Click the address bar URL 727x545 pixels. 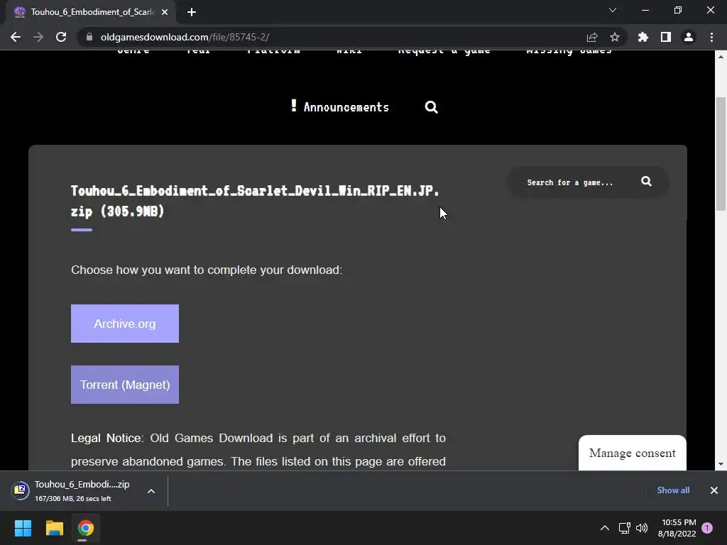pyautogui.click(x=185, y=37)
